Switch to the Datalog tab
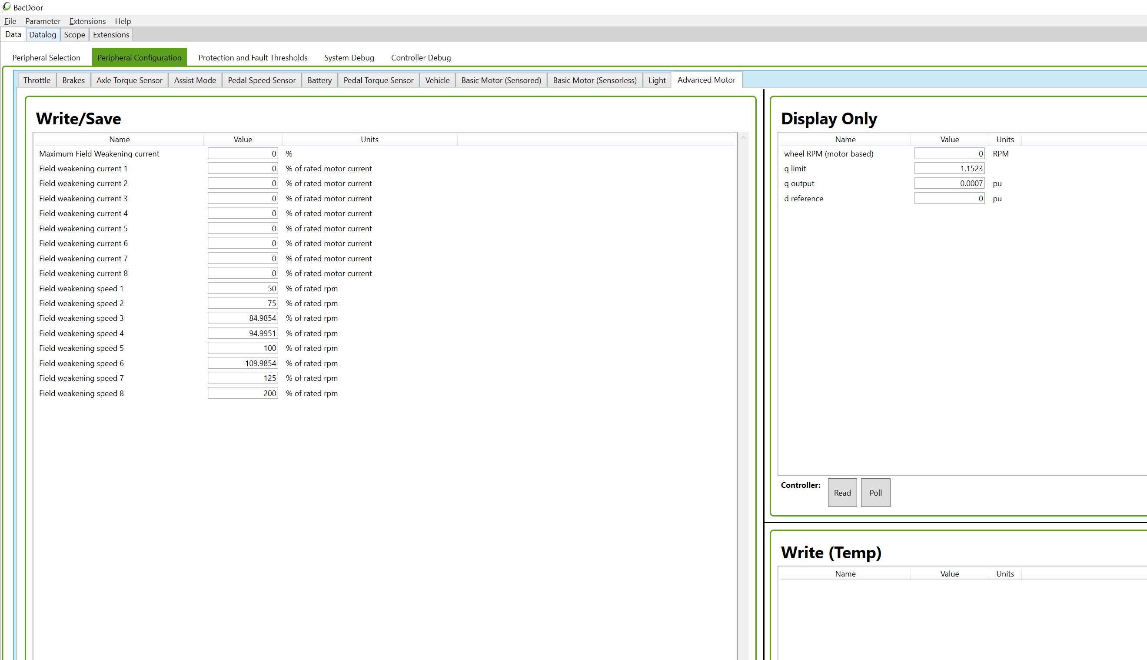 pos(43,35)
